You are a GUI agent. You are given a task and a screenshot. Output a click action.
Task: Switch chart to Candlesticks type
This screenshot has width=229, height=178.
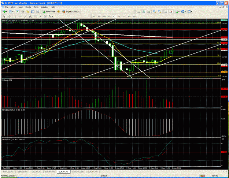(x=144, y=11)
